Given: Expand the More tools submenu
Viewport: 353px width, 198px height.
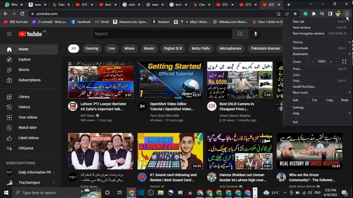Looking at the screenshot, I should pos(318,92).
